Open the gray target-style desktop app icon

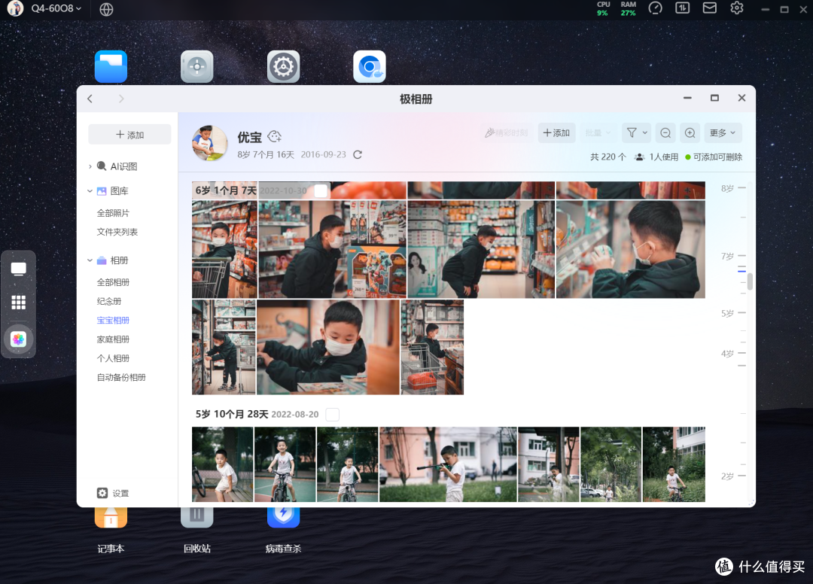[197, 66]
